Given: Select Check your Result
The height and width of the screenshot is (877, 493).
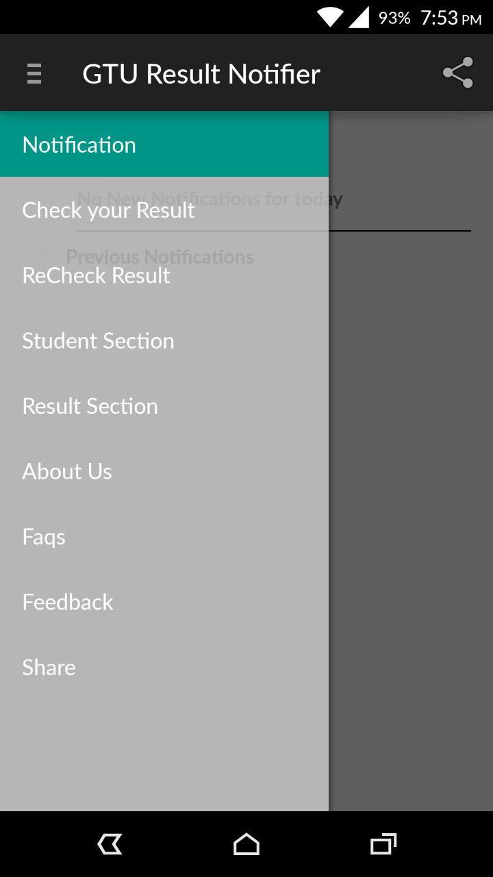Looking at the screenshot, I should [108, 210].
